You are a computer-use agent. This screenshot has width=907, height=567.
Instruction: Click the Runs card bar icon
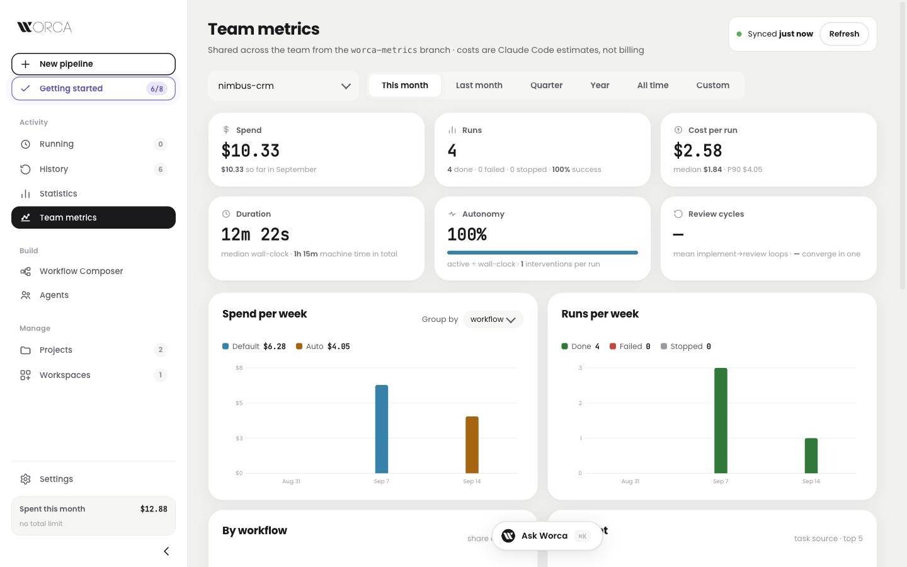pos(452,130)
